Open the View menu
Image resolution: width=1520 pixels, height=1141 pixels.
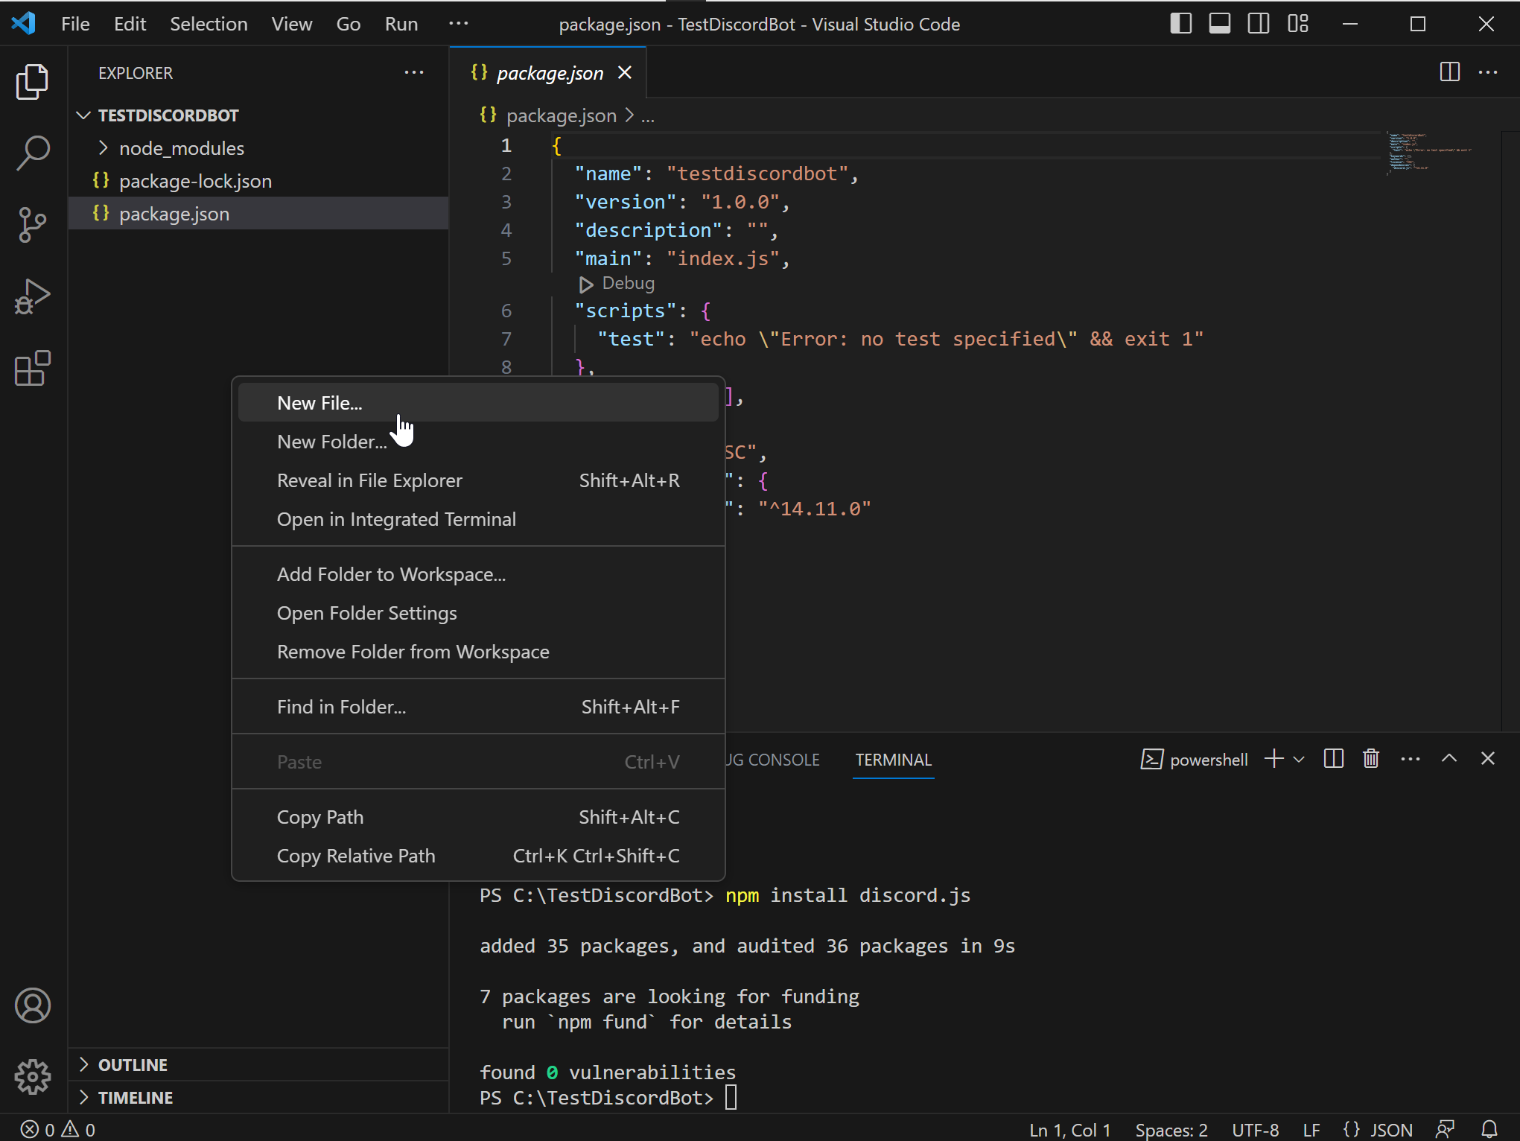click(x=291, y=24)
